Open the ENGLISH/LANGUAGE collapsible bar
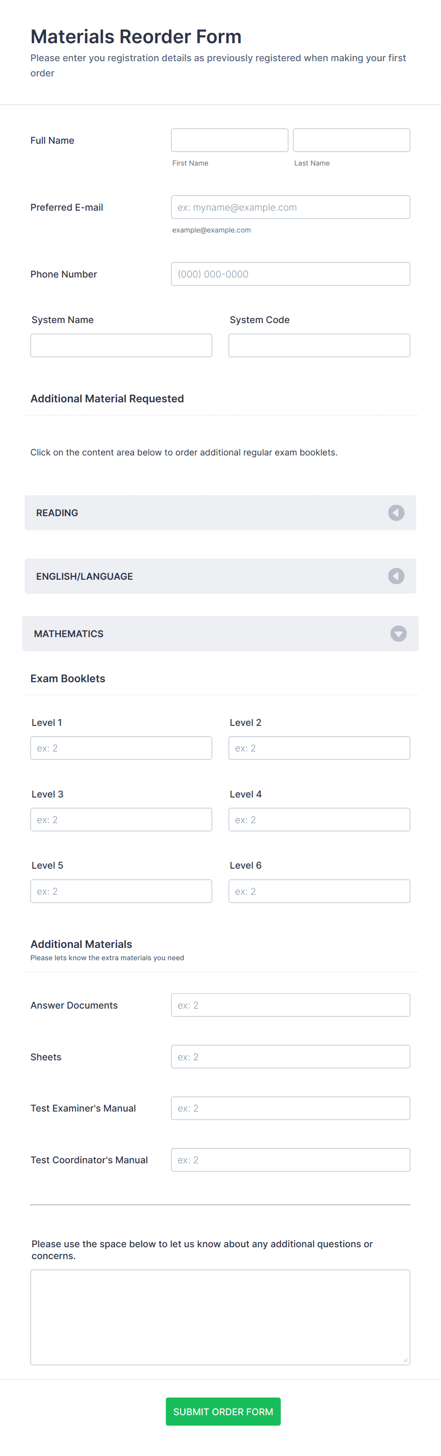441x1456 pixels. [220, 576]
